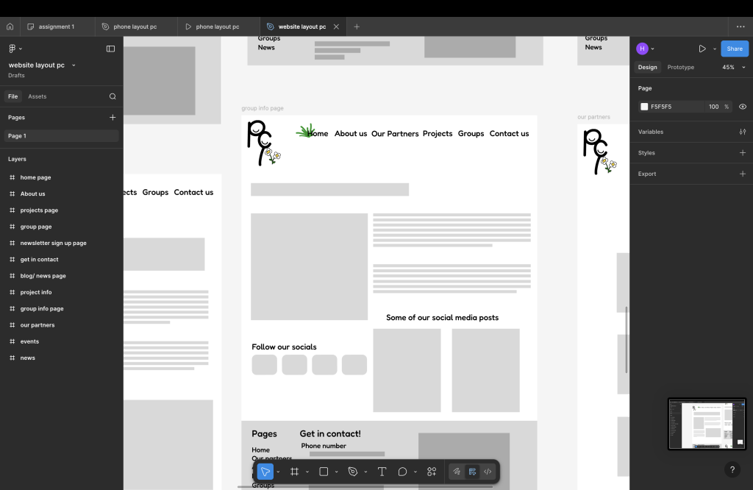Select the Rectangle shape tool
The image size is (753, 490).
pyautogui.click(x=324, y=472)
